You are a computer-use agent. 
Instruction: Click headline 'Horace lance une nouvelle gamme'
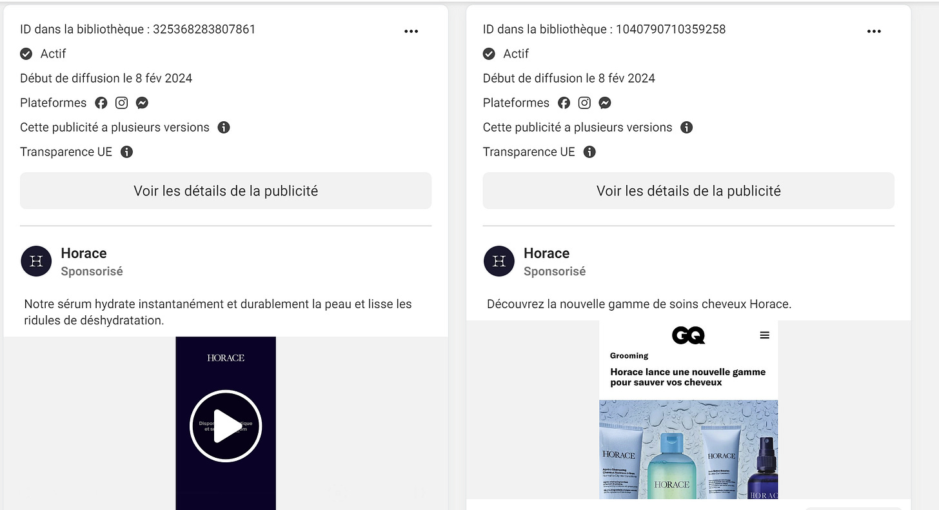(x=688, y=377)
